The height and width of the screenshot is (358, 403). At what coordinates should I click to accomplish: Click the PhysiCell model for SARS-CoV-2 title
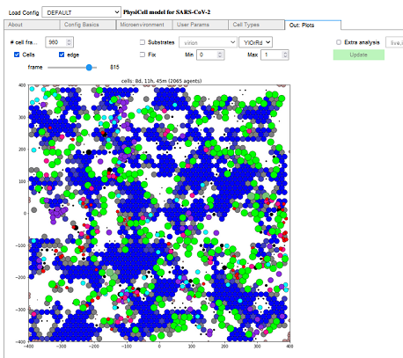pos(166,12)
